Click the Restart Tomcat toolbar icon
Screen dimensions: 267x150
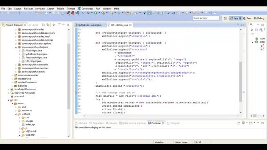pos(77,13)
